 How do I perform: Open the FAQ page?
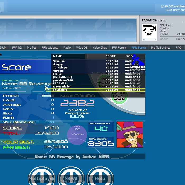179,48
